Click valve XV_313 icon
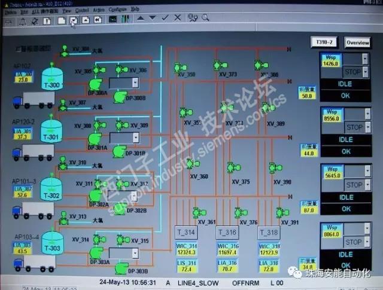The width and height of the screenshot is (383, 290). tap(64, 218)
